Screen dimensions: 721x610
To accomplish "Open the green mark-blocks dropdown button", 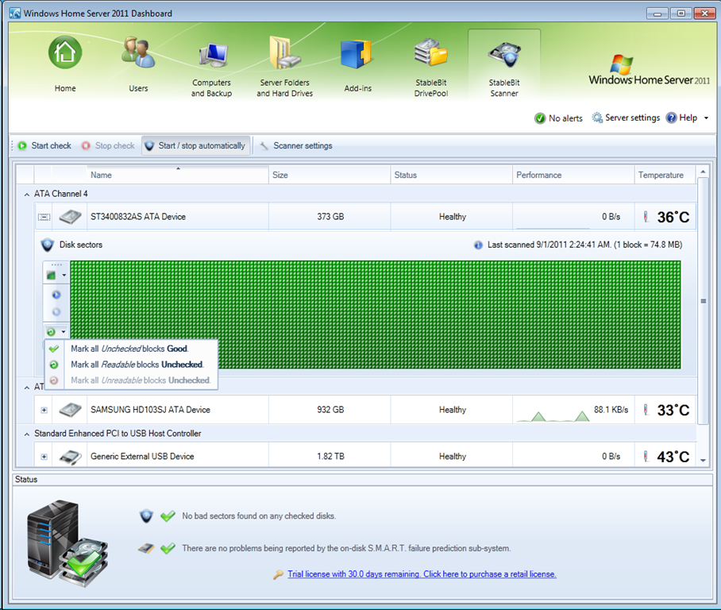I will (56, 332).
